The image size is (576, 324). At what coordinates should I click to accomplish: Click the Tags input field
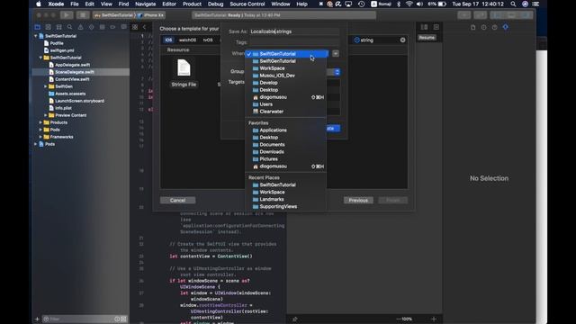[x=294, y=42]
